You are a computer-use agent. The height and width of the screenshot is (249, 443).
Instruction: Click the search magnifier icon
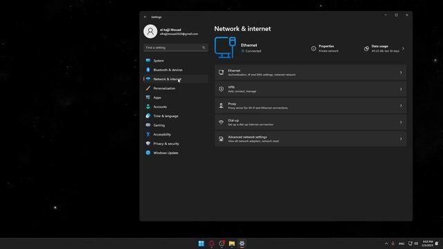[204, 48]
